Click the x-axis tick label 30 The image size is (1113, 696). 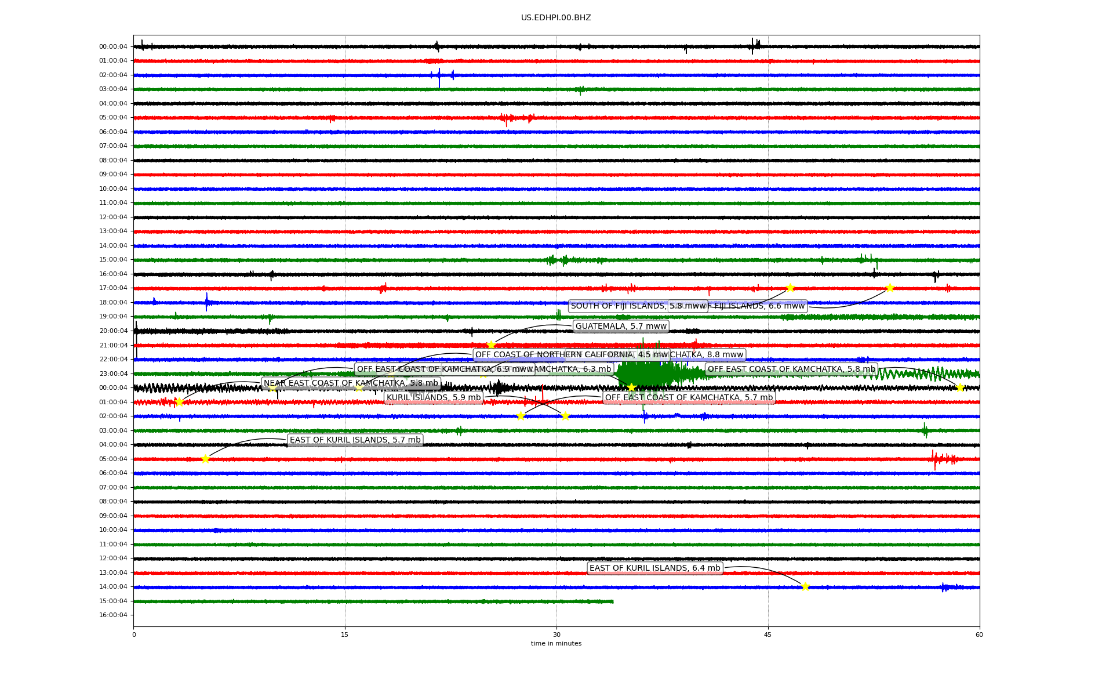(556, 635)
